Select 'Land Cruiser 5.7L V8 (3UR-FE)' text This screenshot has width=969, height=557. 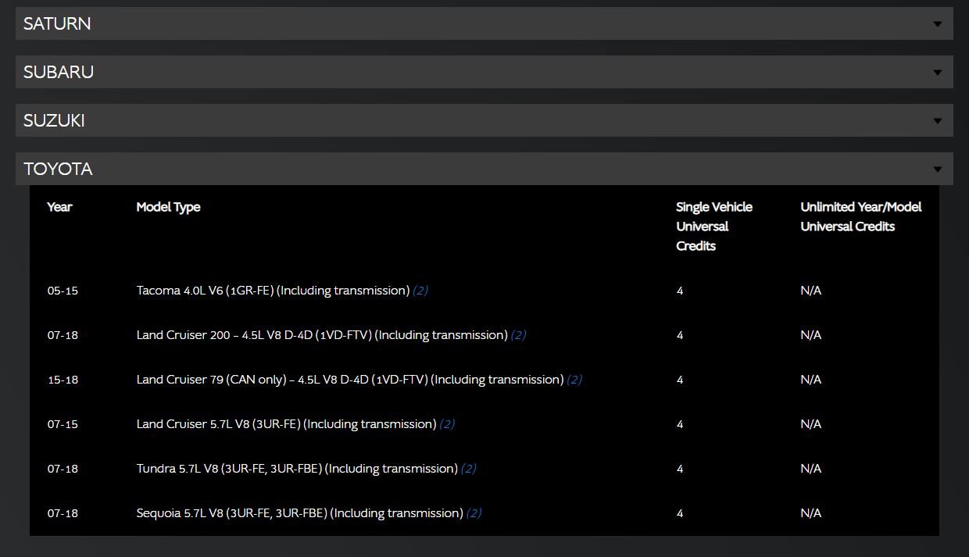(218, 424)
